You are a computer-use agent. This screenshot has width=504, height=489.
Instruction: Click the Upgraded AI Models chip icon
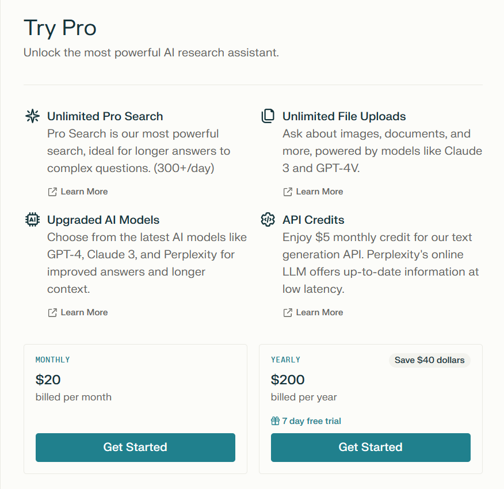pyautogui.click(x=33, y=220)
